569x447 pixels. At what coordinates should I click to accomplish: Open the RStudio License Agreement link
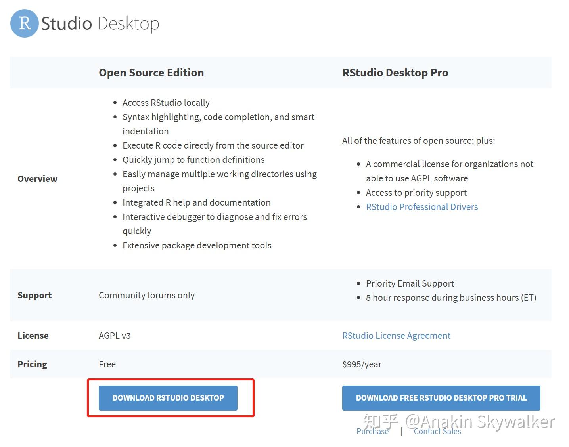(396, 336)
